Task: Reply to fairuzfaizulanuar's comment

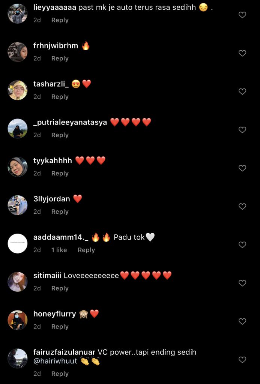Action: pos(60,374)
